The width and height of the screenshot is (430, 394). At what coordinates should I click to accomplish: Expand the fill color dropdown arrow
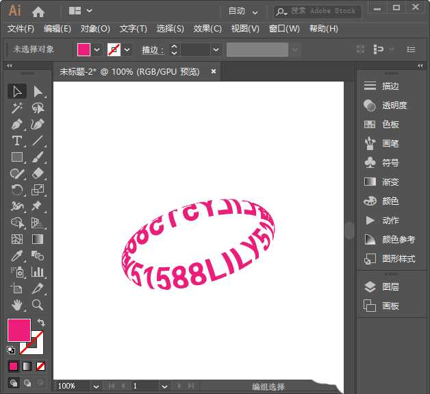(97, 50)
